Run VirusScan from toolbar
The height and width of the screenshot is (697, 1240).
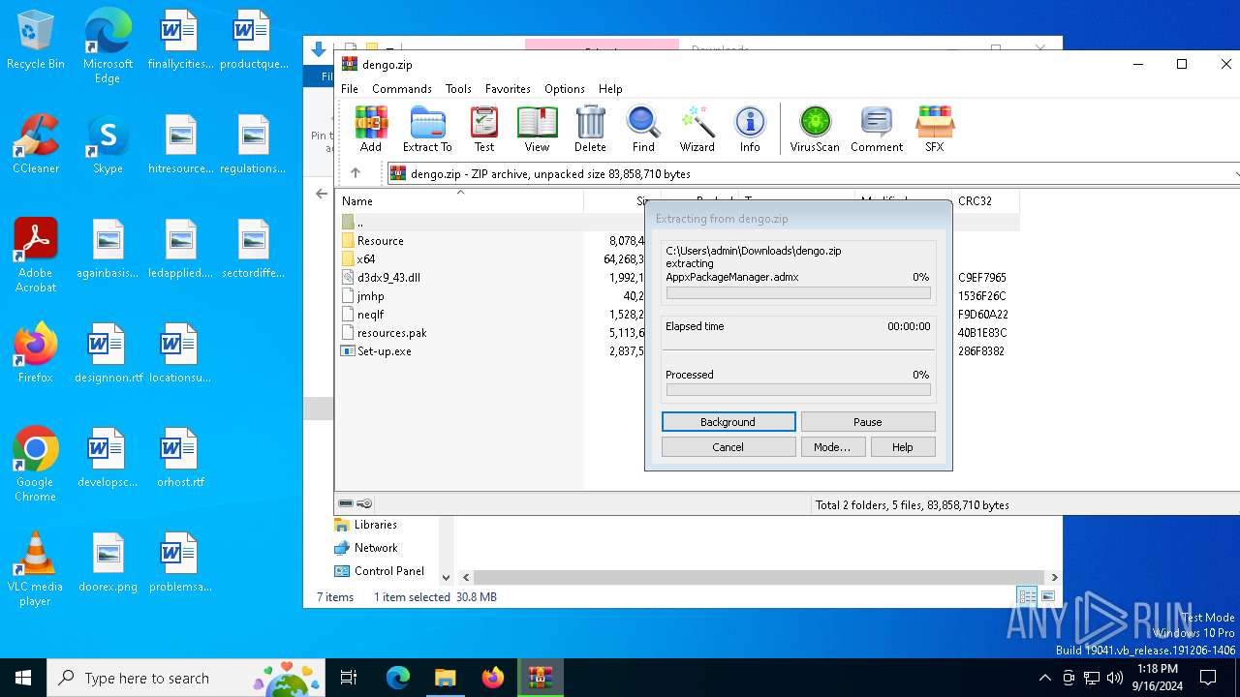click(x=815, y=130)
